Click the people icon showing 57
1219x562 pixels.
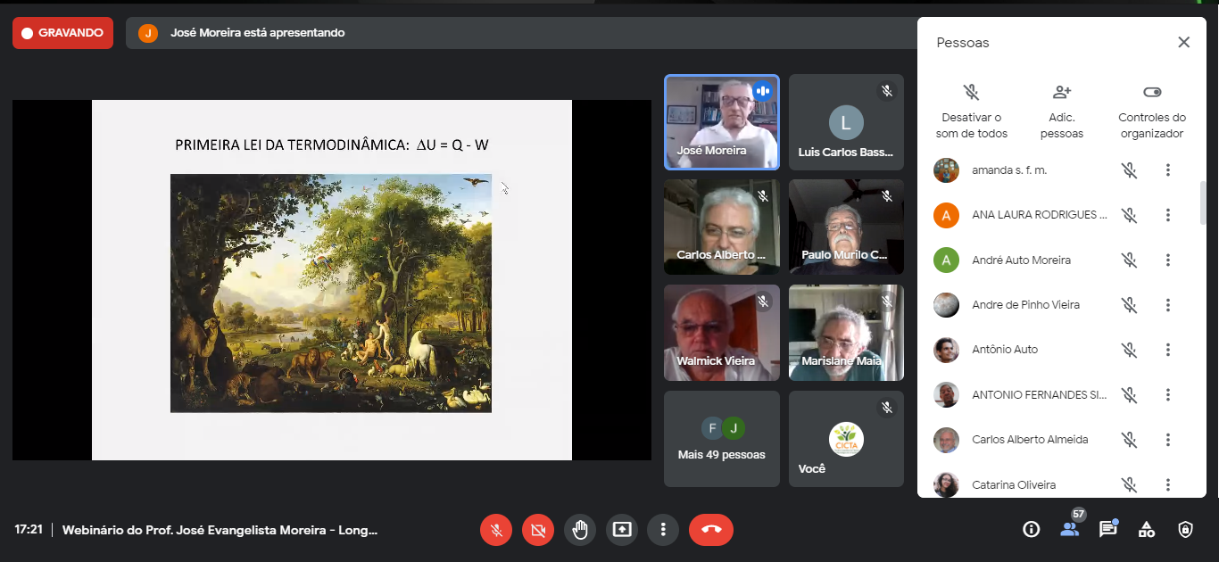(1069, 529)
